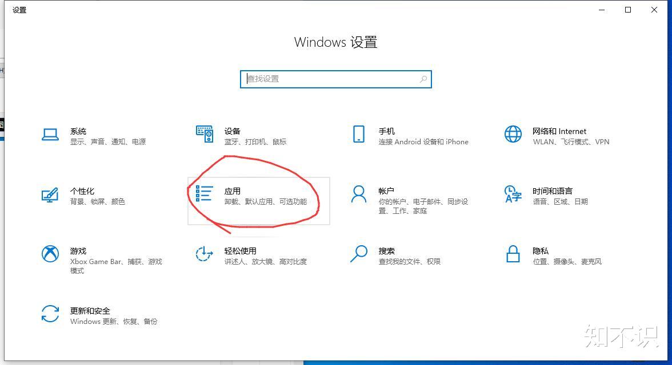Click WLAN、飞行模式、VPN description

(571, 141)
